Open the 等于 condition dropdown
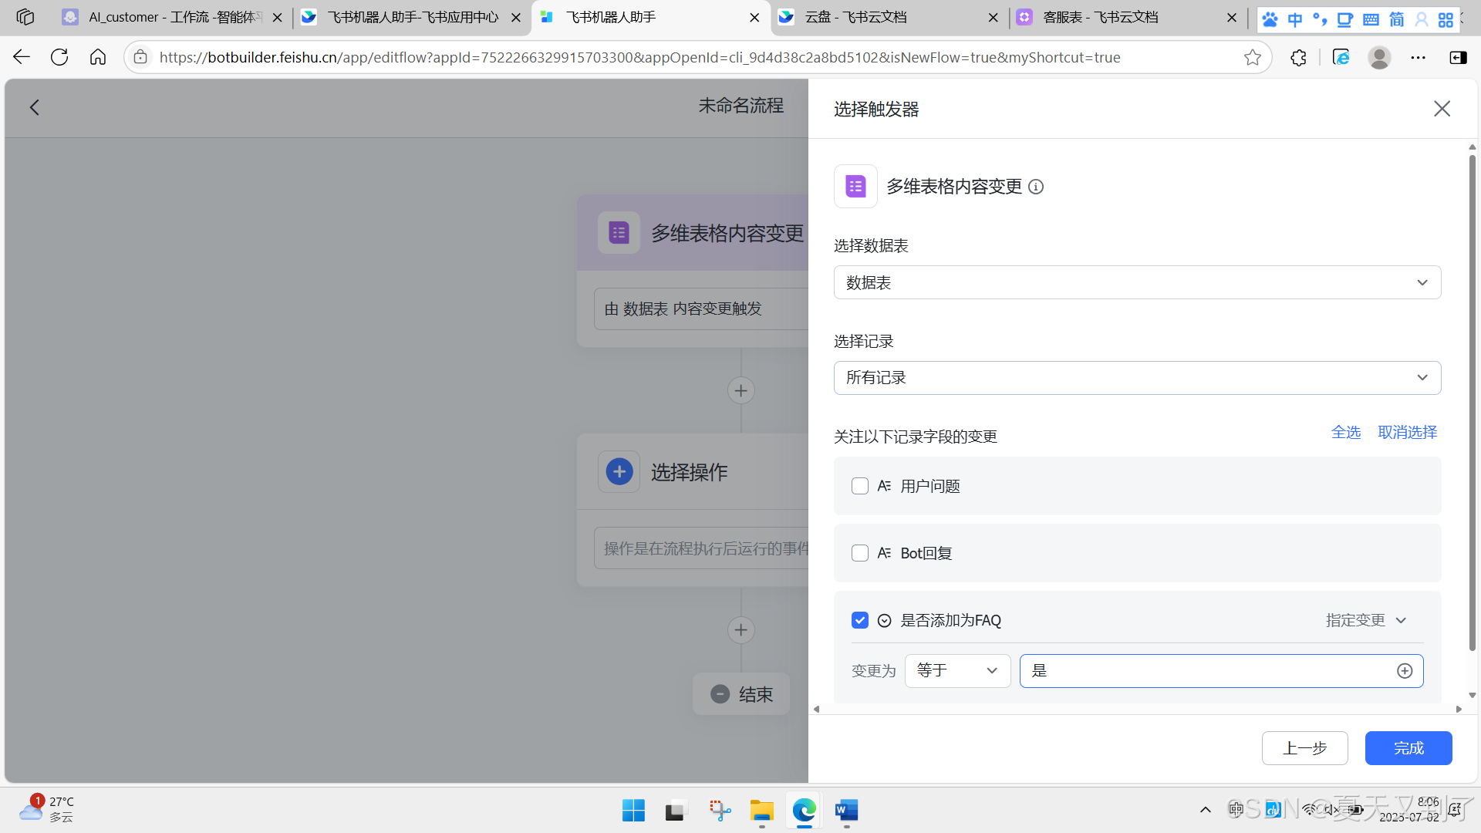 957,671
